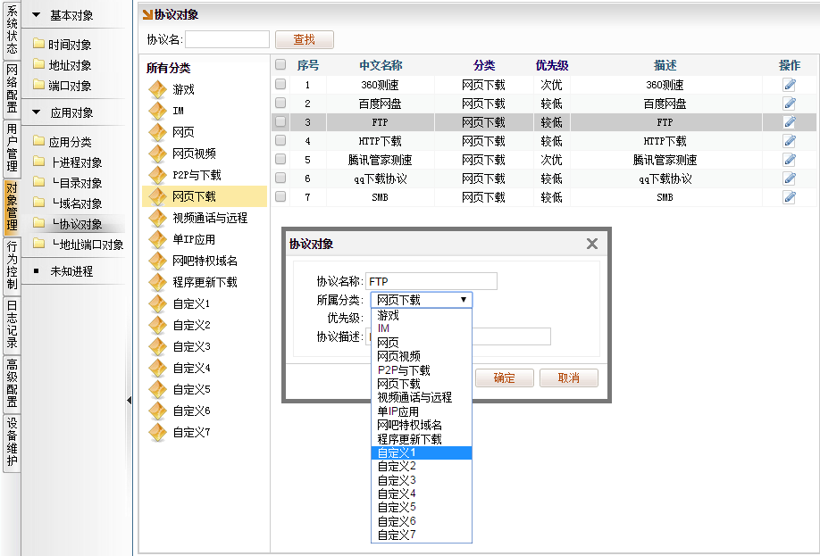Click the 取消 button in dialog
Image resolution: width=820 pixels, height=556 pixels.
tap(568, 378)
